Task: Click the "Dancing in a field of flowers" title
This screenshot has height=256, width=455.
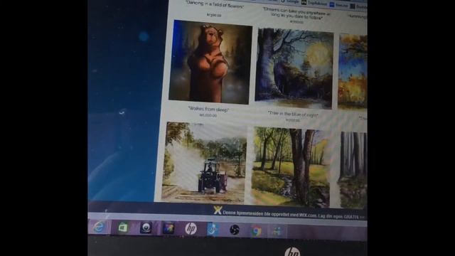Action: (x=215, y=5)
